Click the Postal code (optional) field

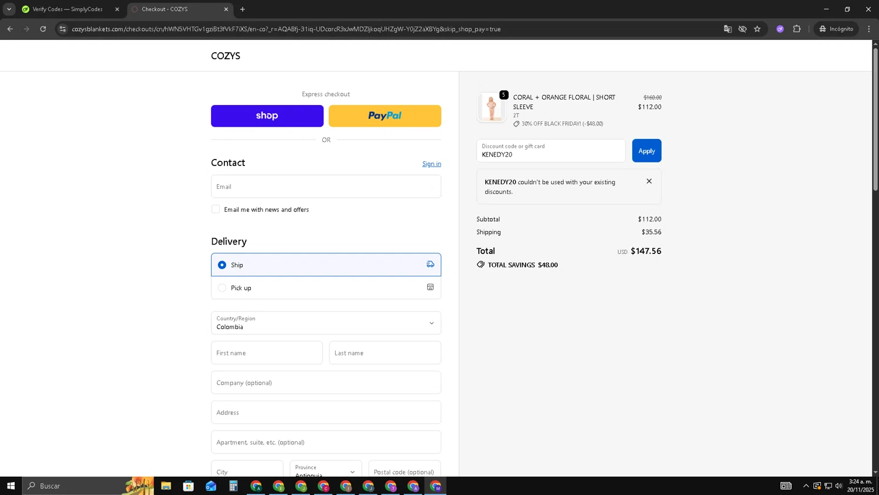tap(405, 469)
